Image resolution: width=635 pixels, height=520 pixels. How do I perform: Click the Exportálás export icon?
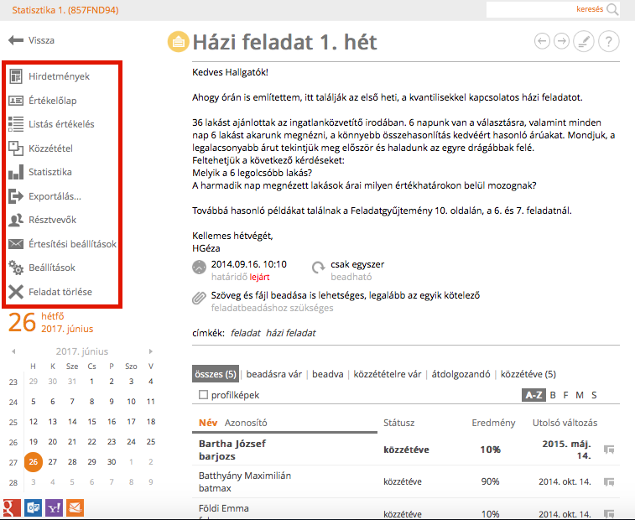(16, 196)
